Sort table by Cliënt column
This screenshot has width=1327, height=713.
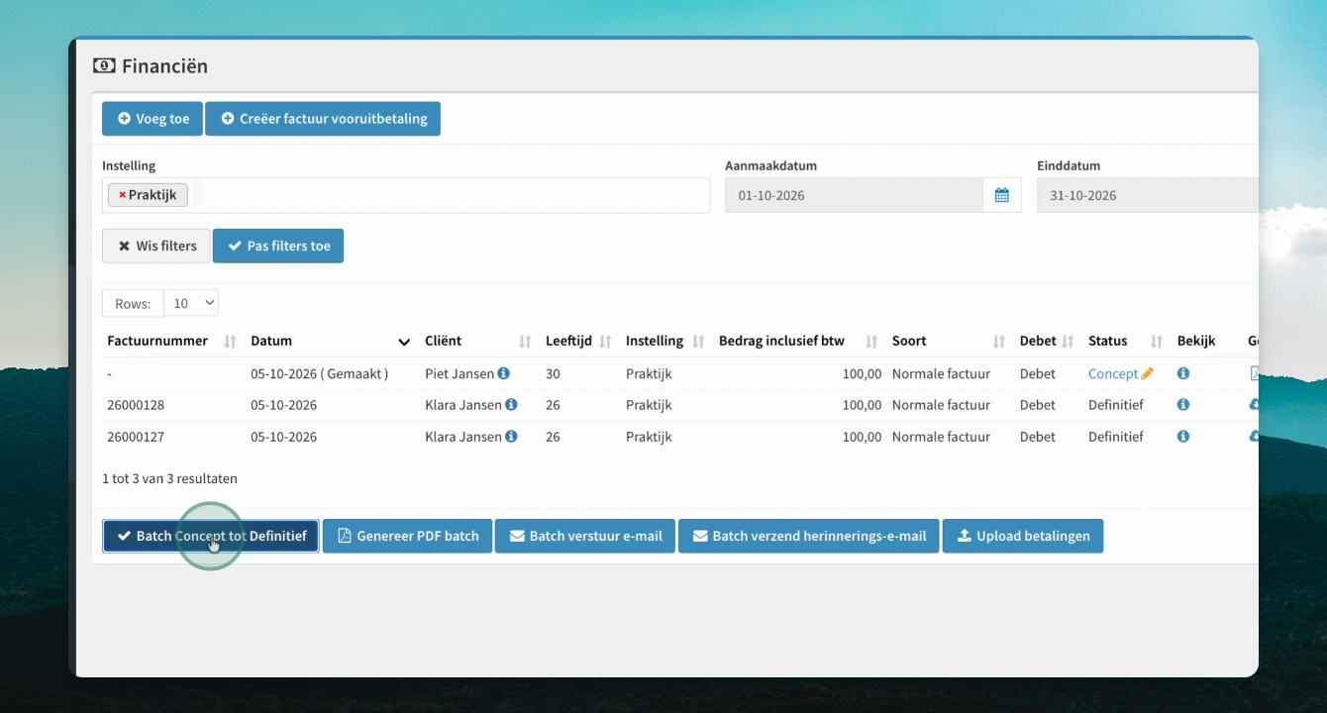(x=525, y=342)
